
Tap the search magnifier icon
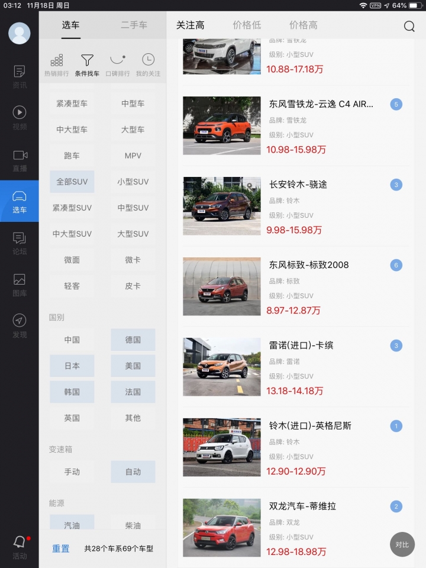pyautogui.click(x=409, y=26)
